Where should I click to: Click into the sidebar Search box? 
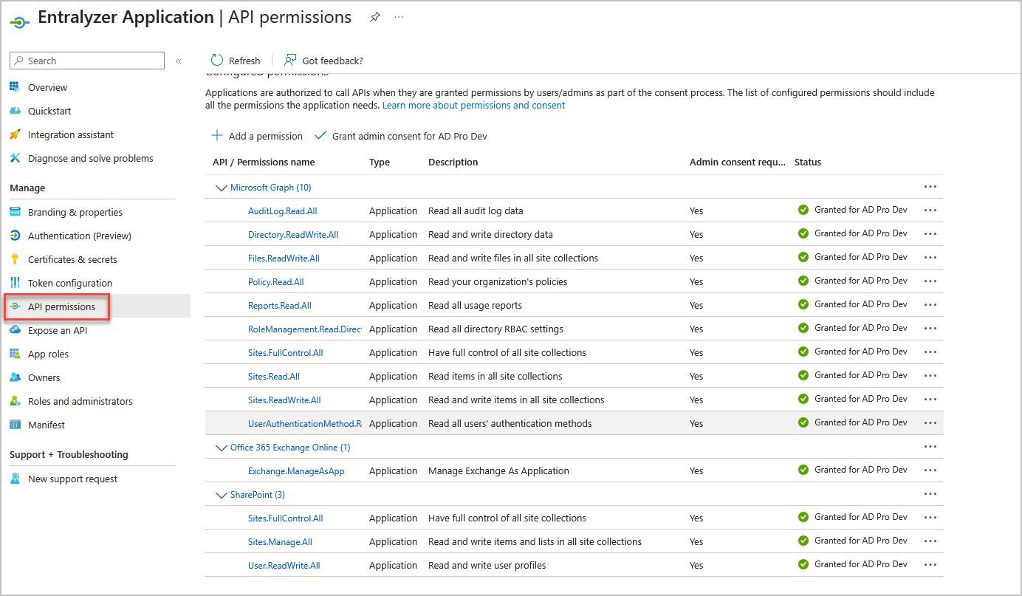86,61
